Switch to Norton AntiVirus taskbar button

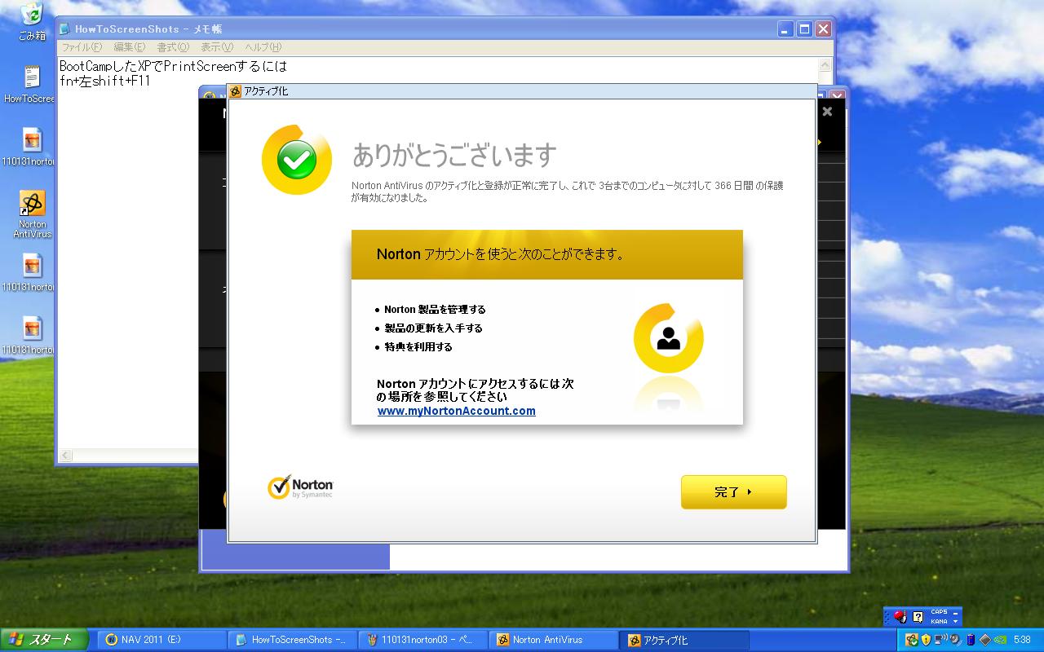[554, 640]
